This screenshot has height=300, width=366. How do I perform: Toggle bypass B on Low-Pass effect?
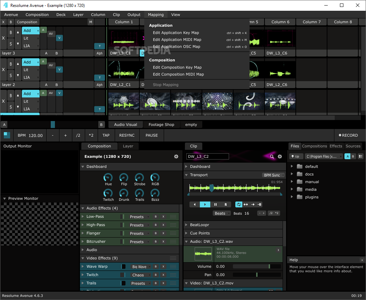click(156, 217)
